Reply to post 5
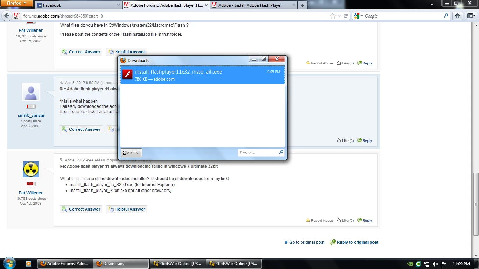Viewport: 479px width, 269px height. [365, 220]
